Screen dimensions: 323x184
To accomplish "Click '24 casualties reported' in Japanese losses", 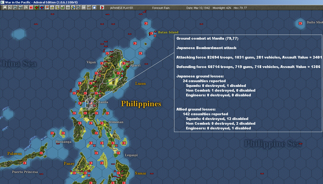I will tap(204, 81).
